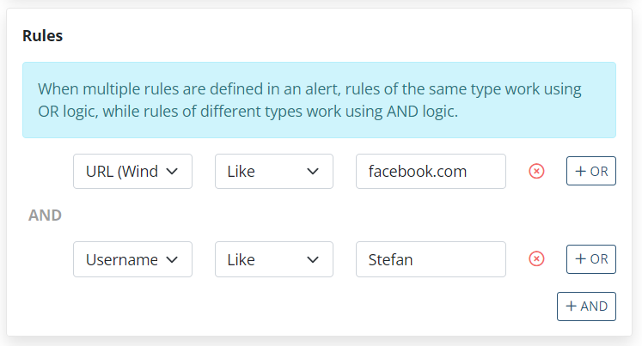This screenshot has height=346, width=642.
Task: Add a new AND rule
Action: (x=586, y=307)
